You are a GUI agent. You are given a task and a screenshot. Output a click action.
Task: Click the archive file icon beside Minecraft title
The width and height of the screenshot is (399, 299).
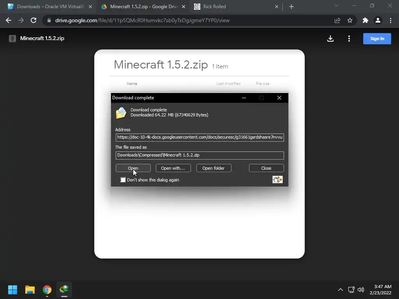click(12, 39)
